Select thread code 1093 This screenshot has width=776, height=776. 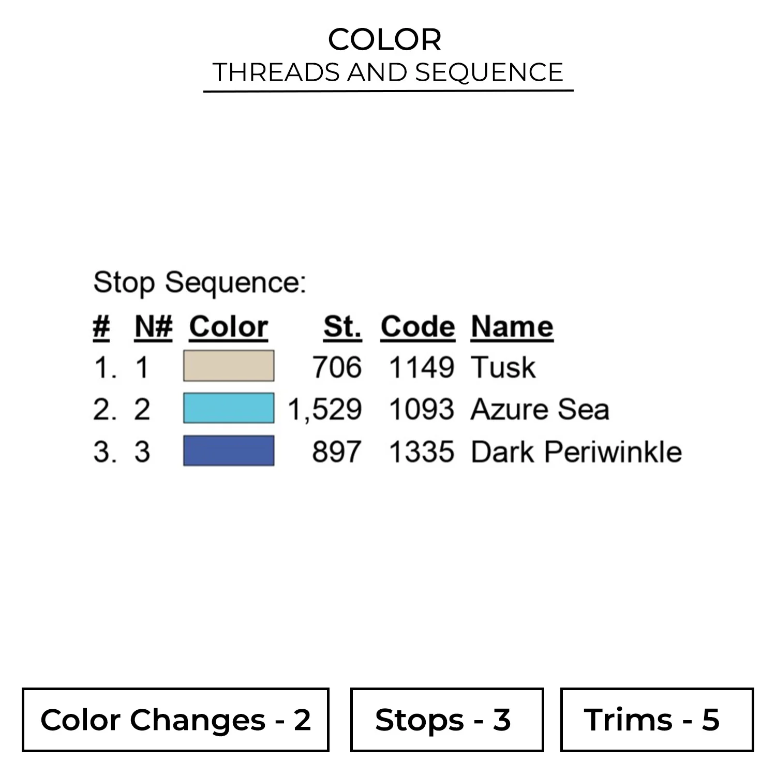(421, 410)
